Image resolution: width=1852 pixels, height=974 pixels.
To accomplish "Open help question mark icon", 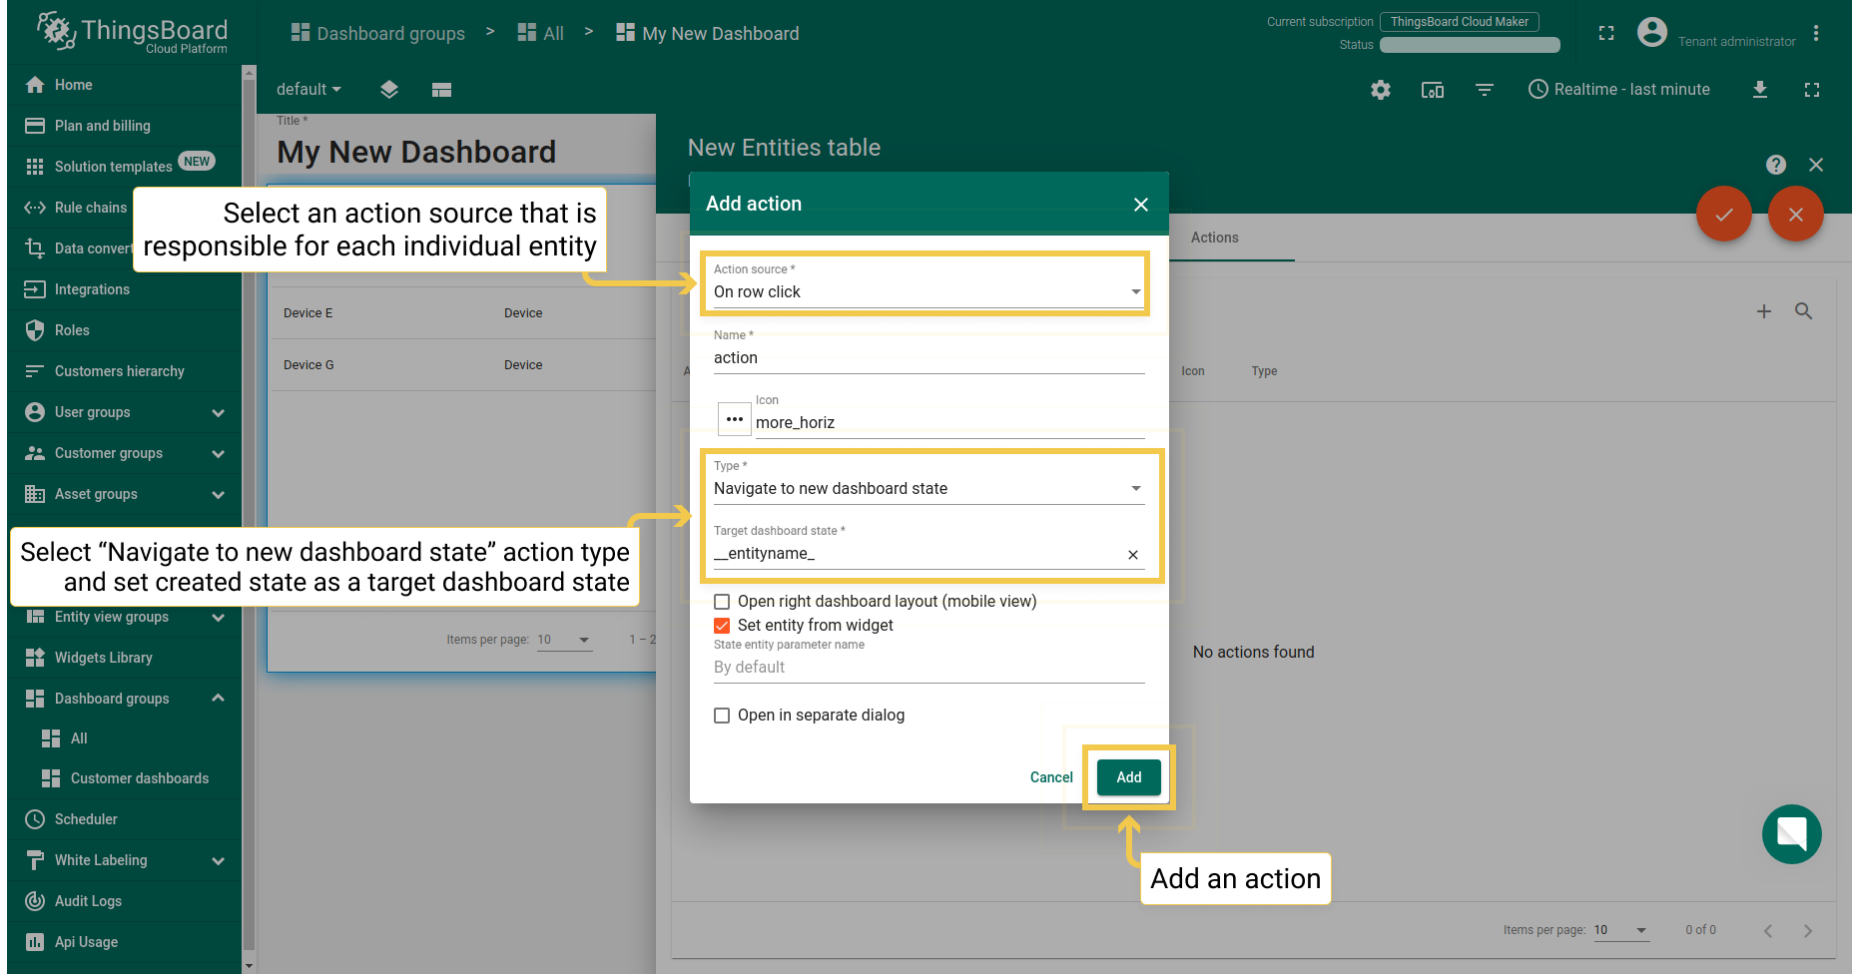I will [x=1776, y=165].
